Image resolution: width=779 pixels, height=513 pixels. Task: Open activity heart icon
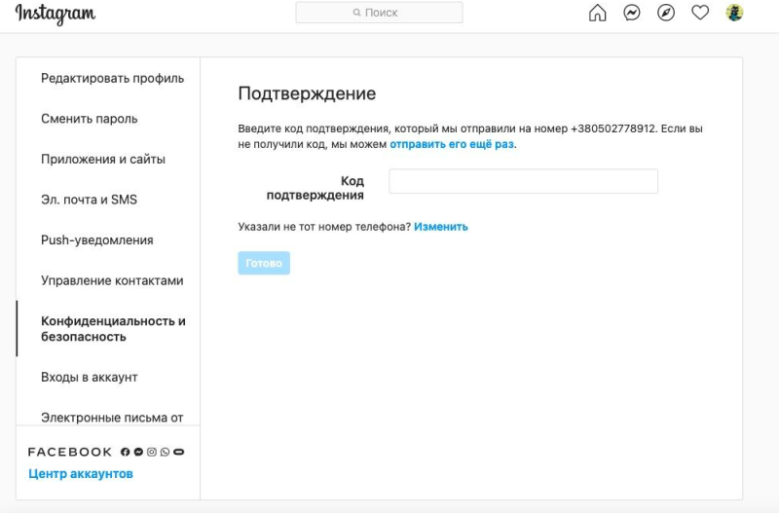[x=700, y=13]
